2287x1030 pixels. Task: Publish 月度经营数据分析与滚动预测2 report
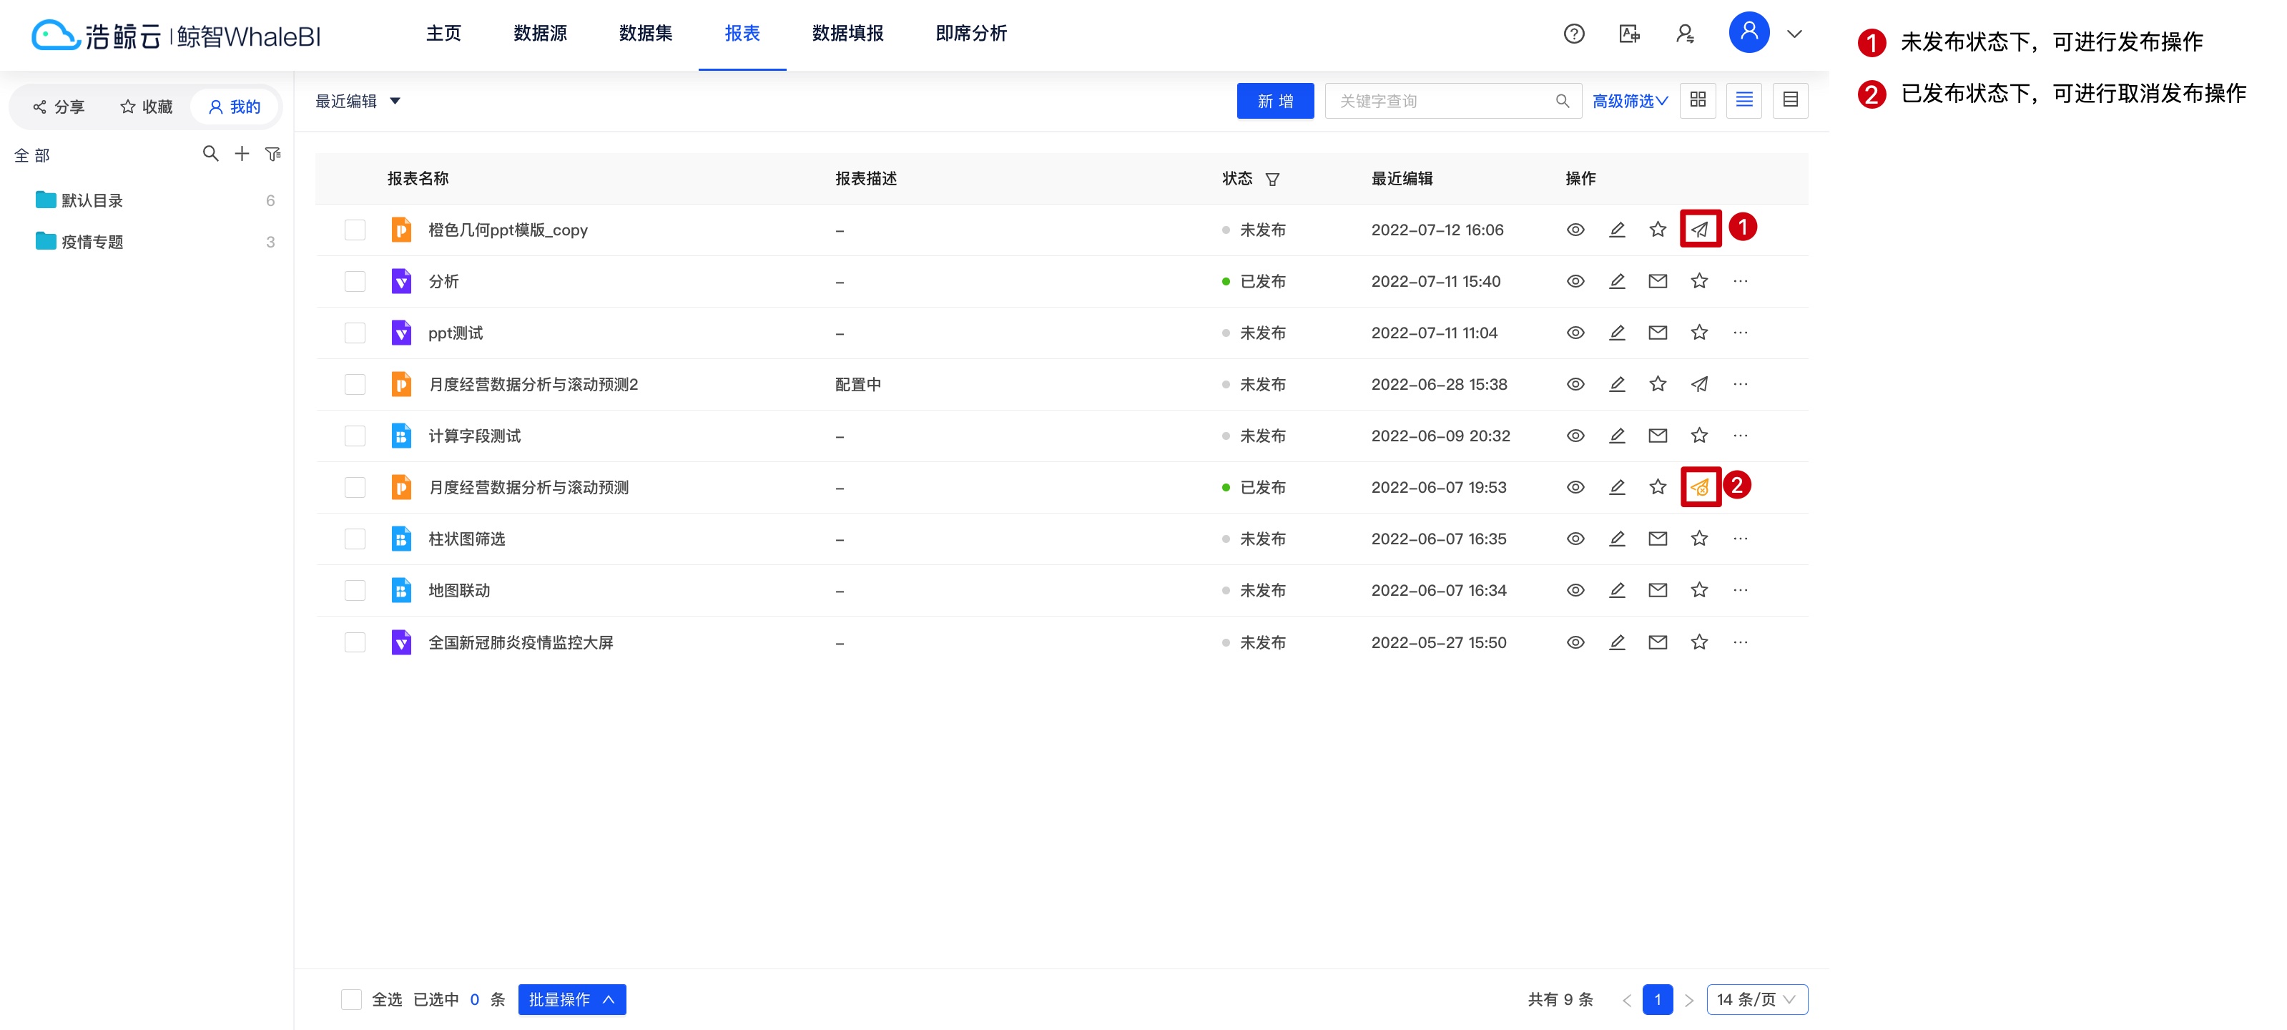[1699, 385]
